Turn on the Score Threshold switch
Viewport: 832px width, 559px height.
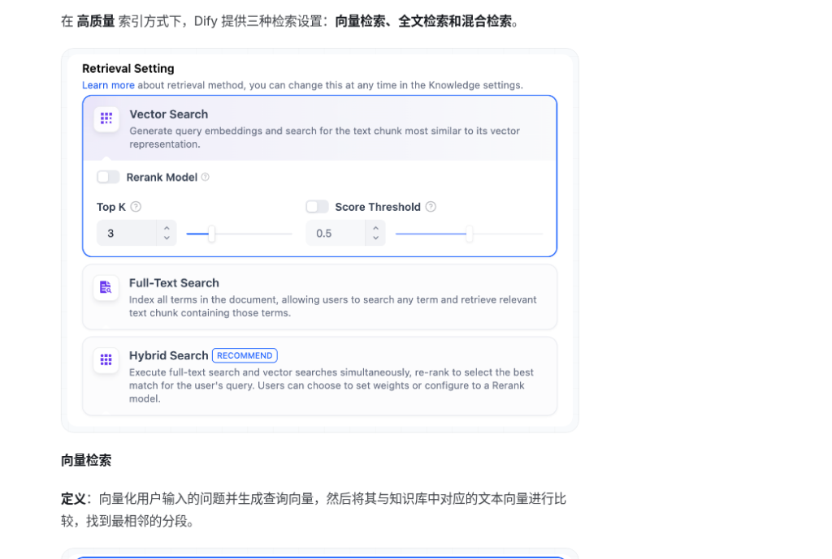tap(318, 207)
